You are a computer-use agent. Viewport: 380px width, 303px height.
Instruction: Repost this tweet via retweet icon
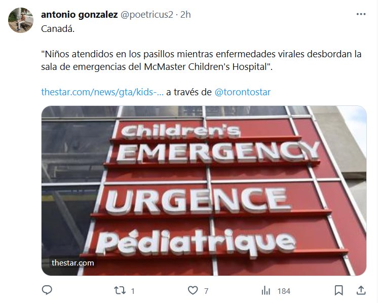[120, 290]
